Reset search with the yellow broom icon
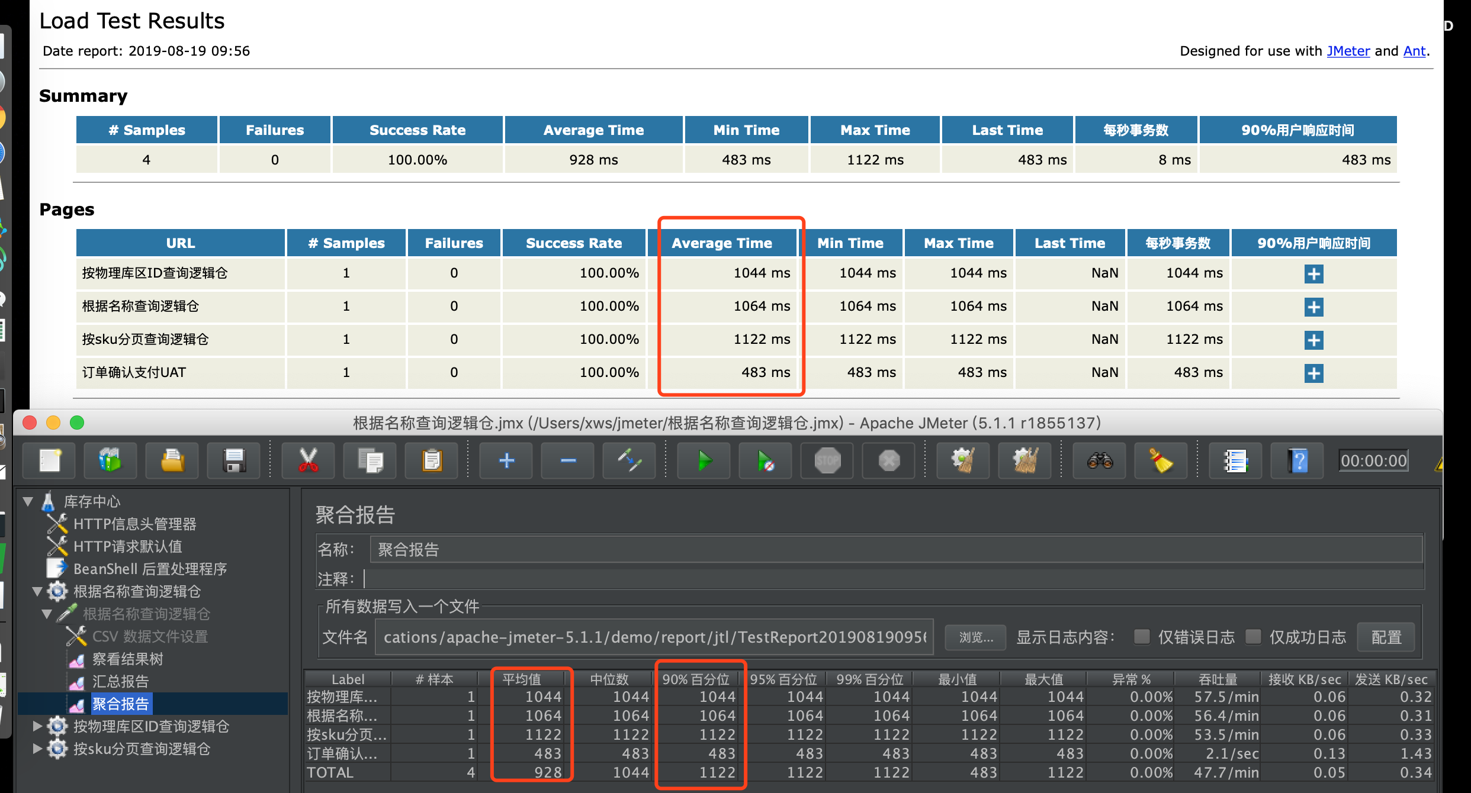Screen dimensions: 1471x793 (x=1161, y=460)
